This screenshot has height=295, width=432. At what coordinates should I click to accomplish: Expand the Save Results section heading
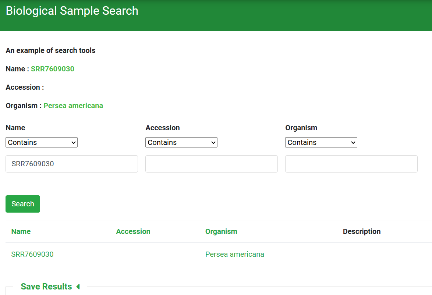point(46,287)
